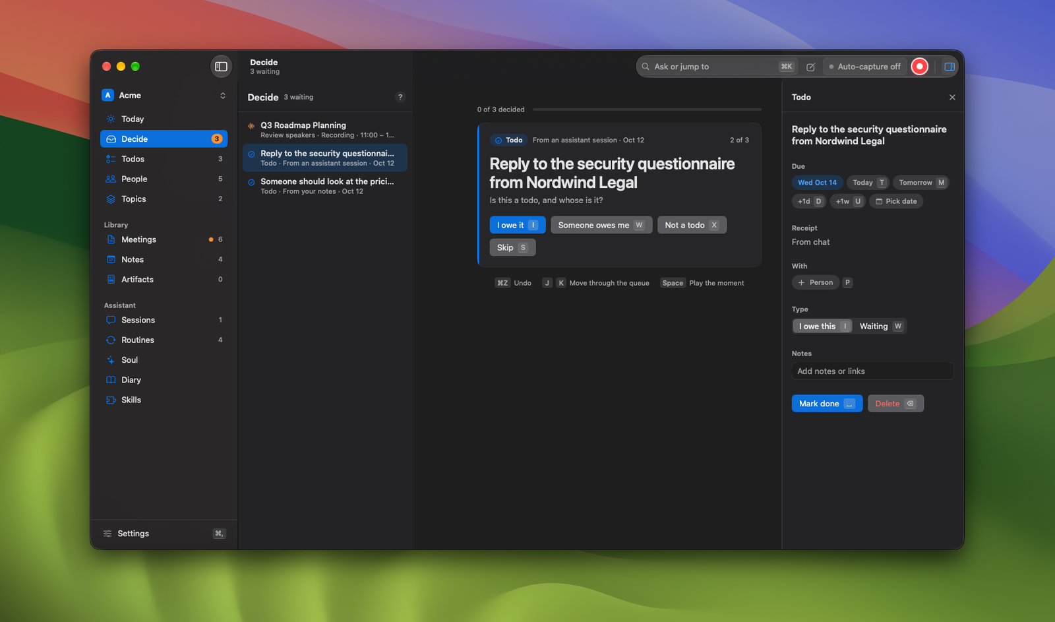
Task: Open Meetings in the Library
Action: coord(164,239)
